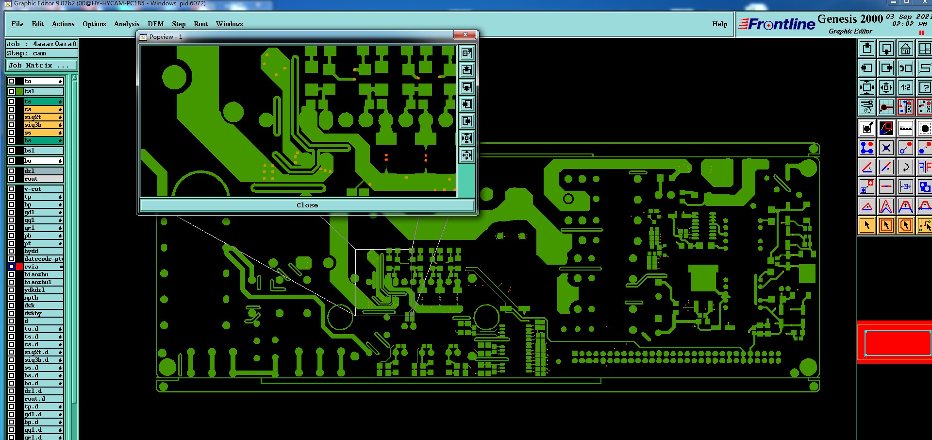932x440 pixels.
Task: Toggle the display checkbox for layer sig2t
Action: [x=12, y=117]
